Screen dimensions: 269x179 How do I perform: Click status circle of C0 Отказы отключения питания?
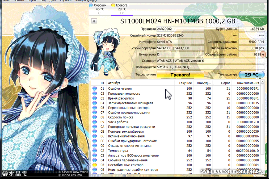pyautogui.click(x=94, y=146)
